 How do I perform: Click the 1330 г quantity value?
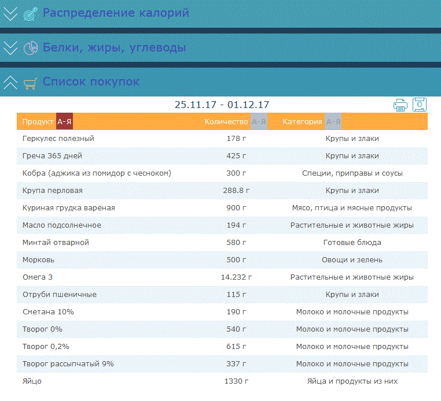(x=236, y=381)
